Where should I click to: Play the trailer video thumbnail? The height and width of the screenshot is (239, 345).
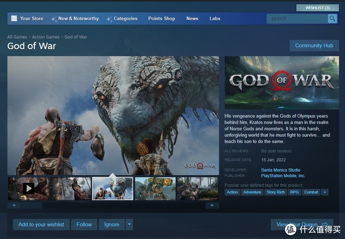(x=28, y=189)
